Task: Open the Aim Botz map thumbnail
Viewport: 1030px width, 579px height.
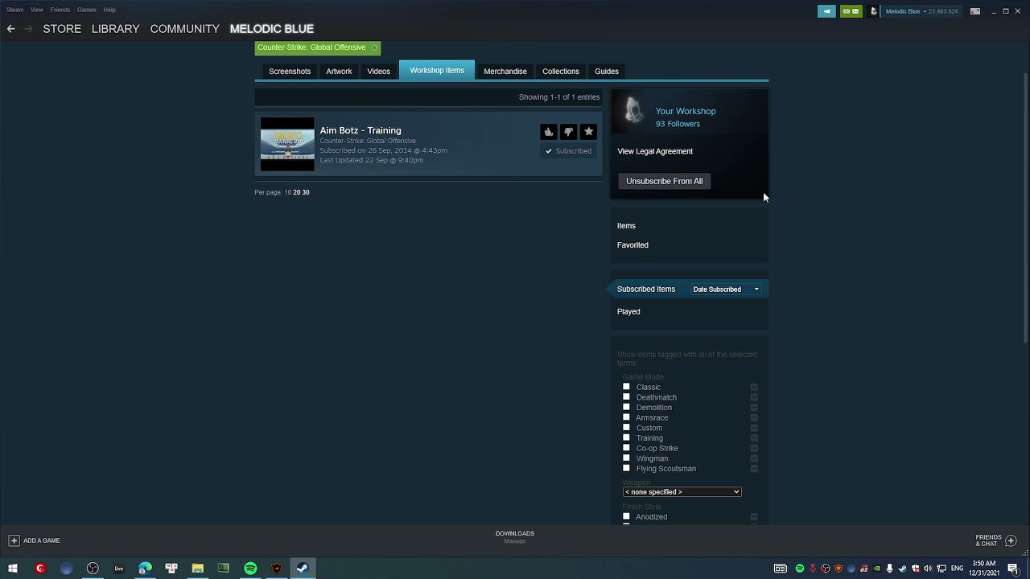Action: pos(287,144)
